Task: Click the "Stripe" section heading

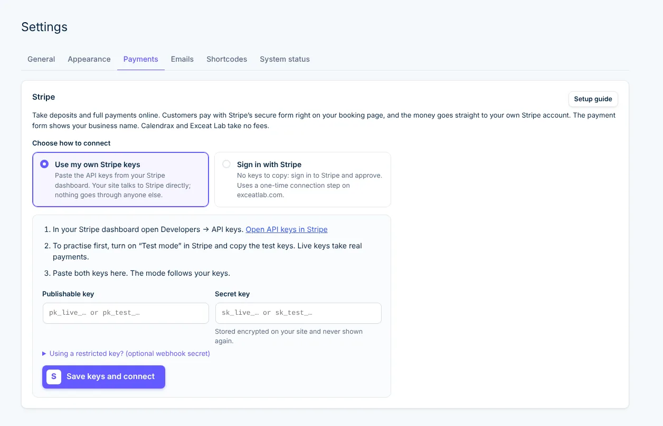Action: point(43,97)
